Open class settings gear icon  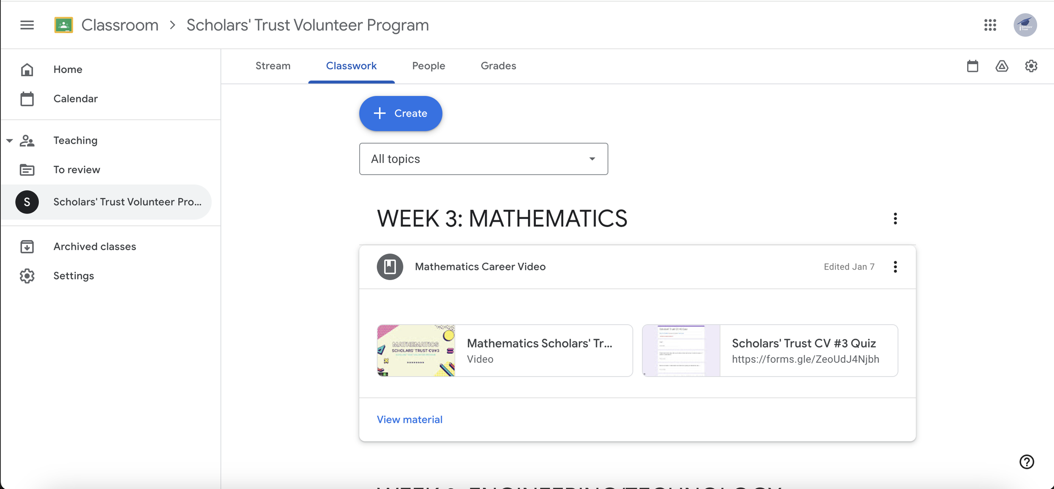point(1031,66)
